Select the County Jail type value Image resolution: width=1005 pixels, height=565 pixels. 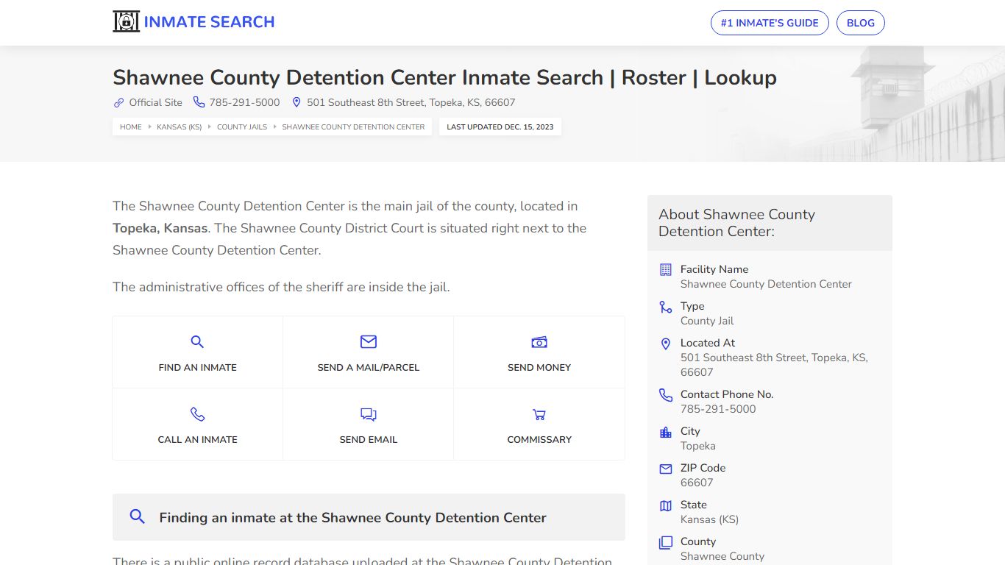[707, 321]
